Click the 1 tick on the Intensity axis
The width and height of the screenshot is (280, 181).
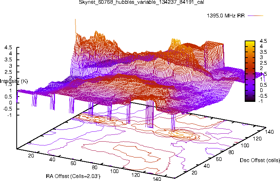[x=10, y=90]
